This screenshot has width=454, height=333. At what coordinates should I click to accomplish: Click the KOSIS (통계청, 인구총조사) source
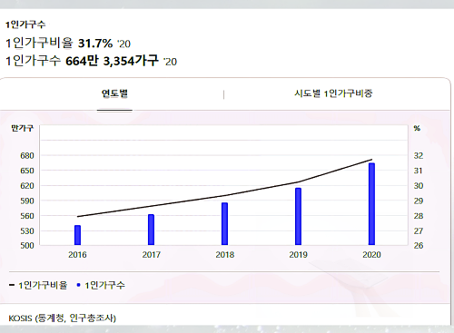(63, 318)
